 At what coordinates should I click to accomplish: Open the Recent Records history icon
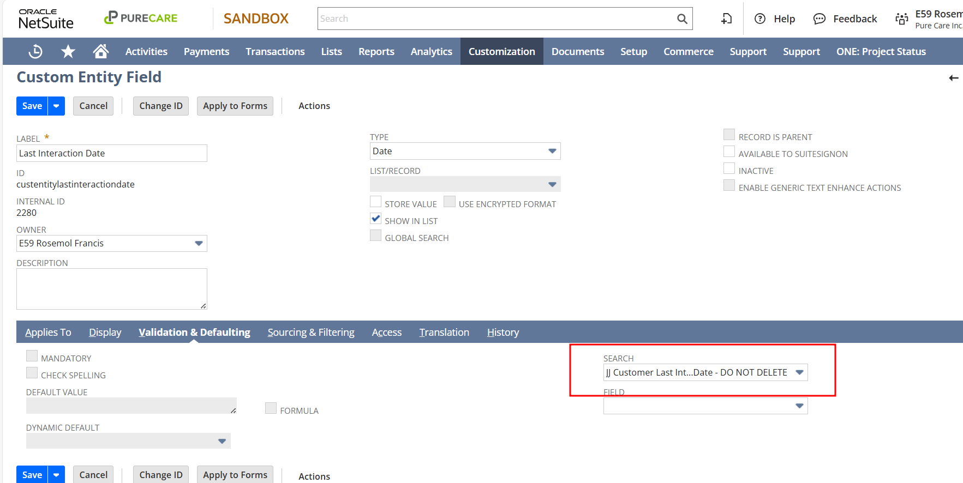[x=35, y=51]
